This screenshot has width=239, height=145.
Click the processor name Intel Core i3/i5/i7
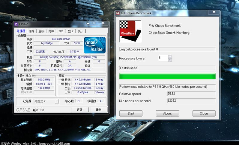[61, 39]
